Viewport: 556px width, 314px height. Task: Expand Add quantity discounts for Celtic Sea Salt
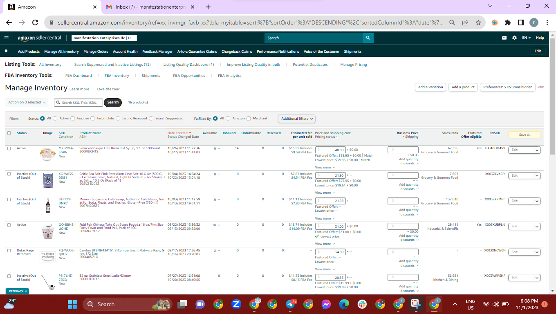point(409,187)
